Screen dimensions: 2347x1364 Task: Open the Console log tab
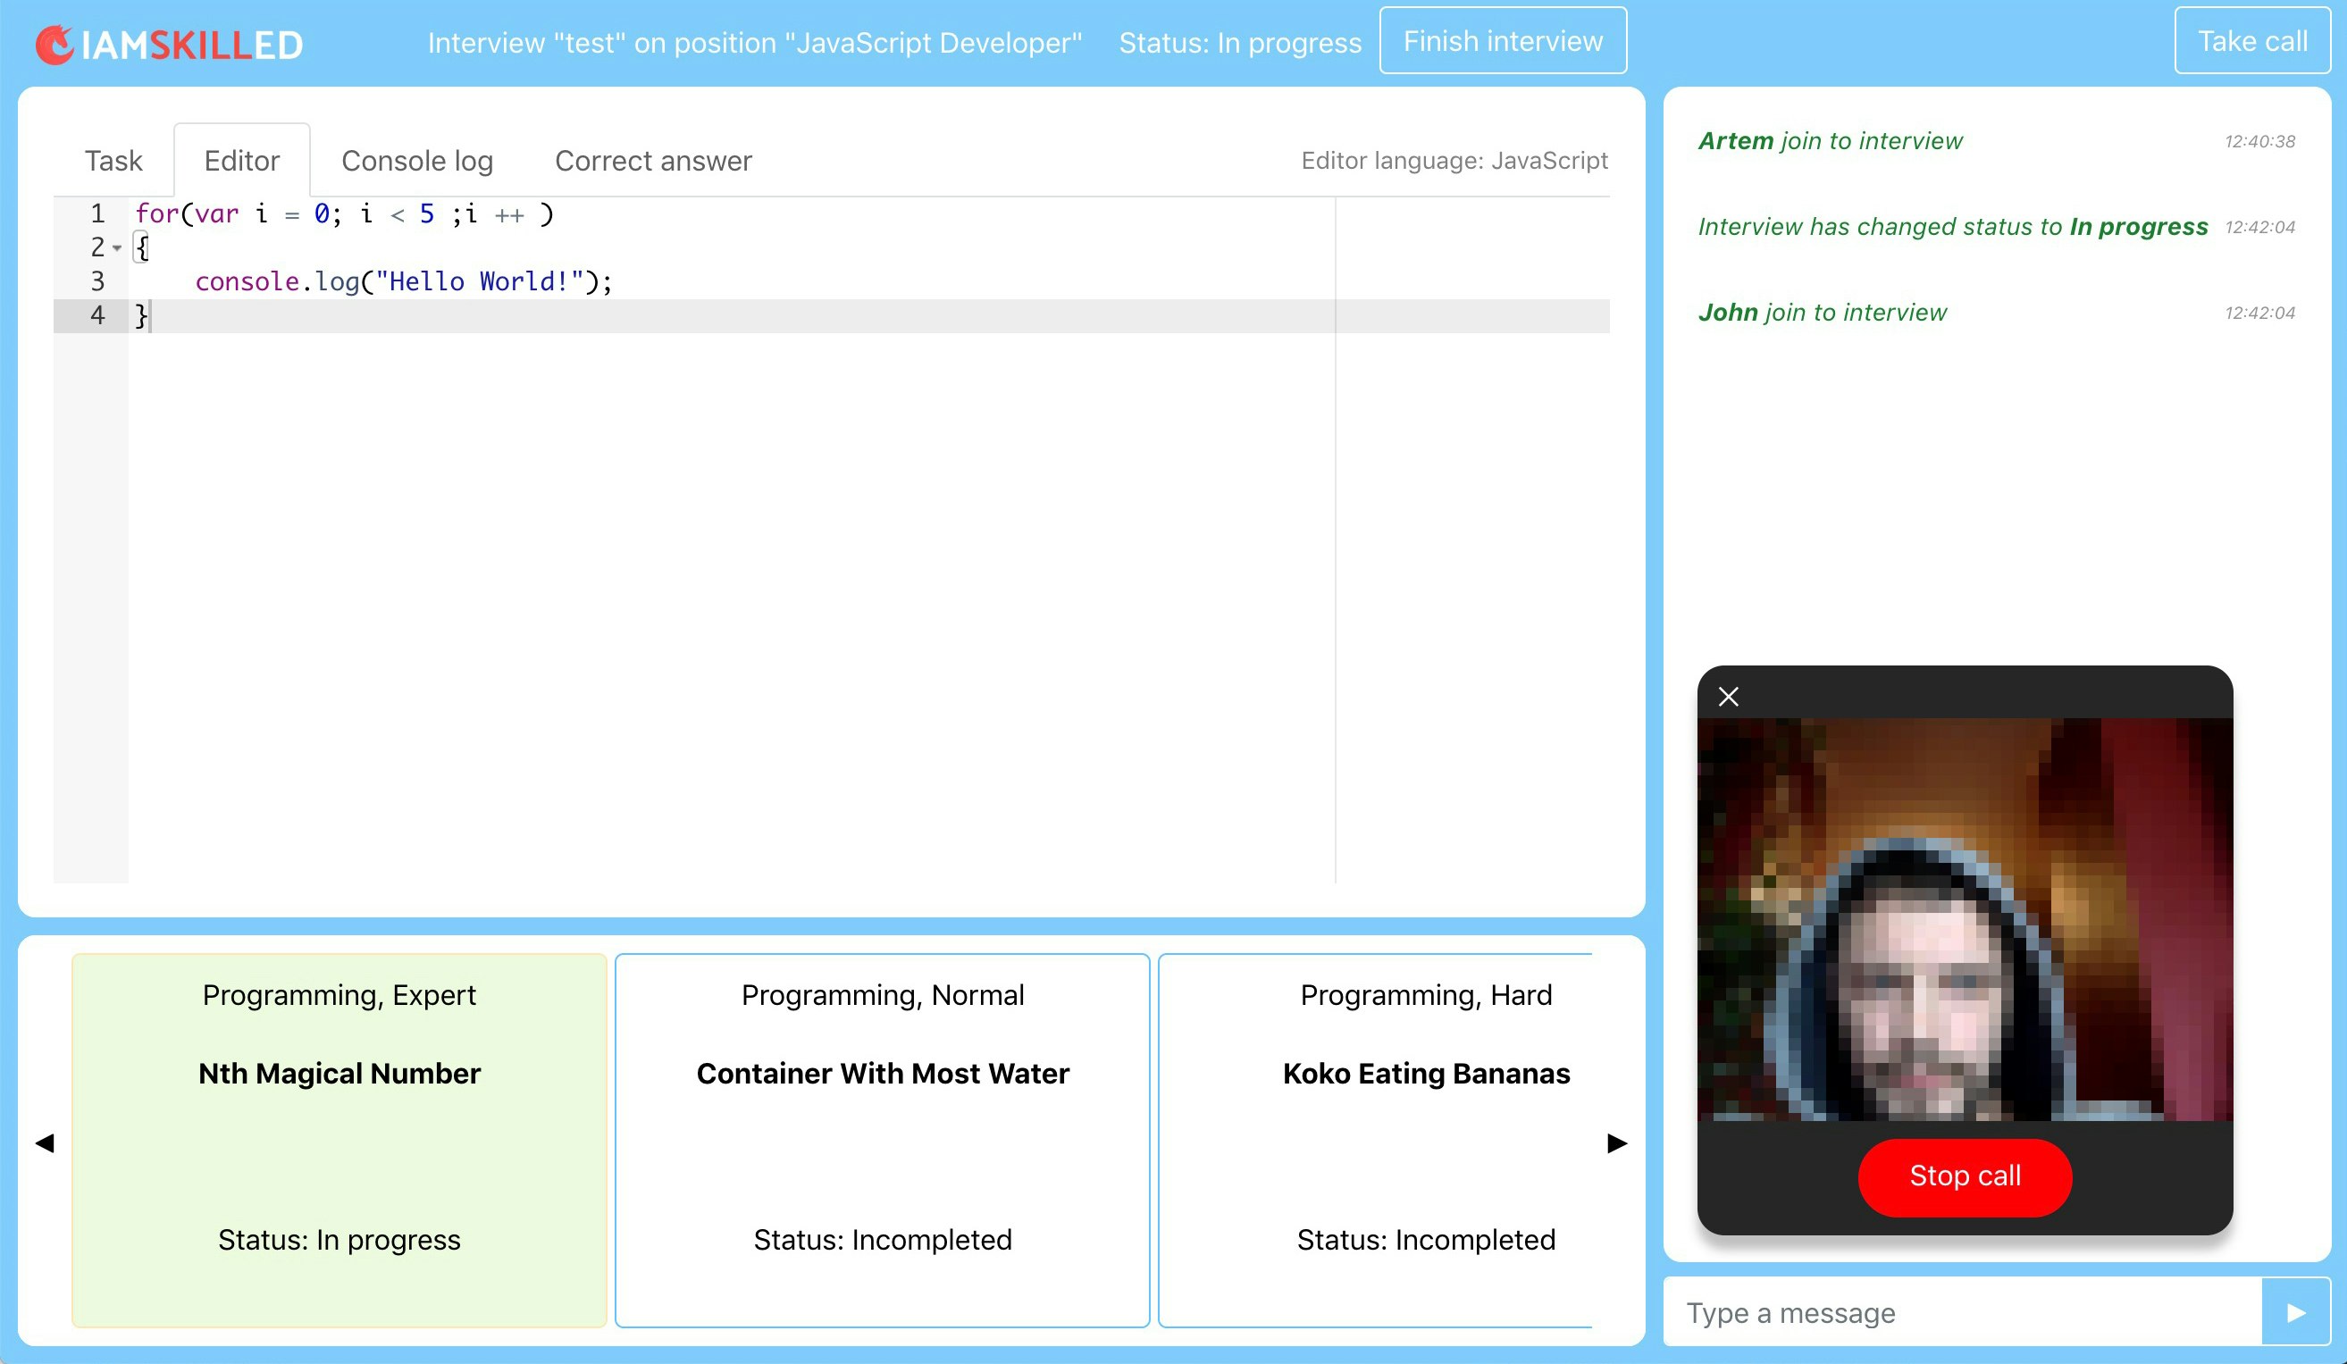pyautogui.click(x=417, y=161)
